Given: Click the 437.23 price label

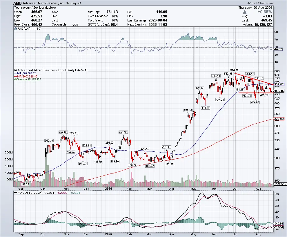Looking at the screenshot, I should [220, 99].
